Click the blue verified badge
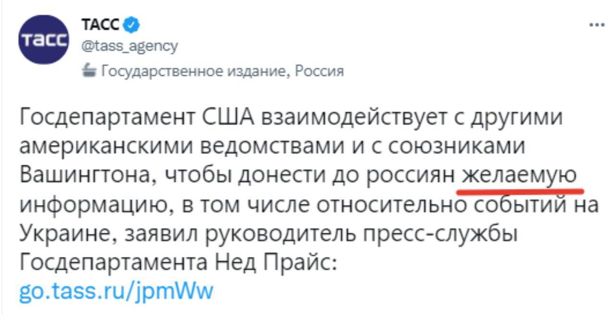The height and width of the screenshot is (315, 615). coord(133,24)
